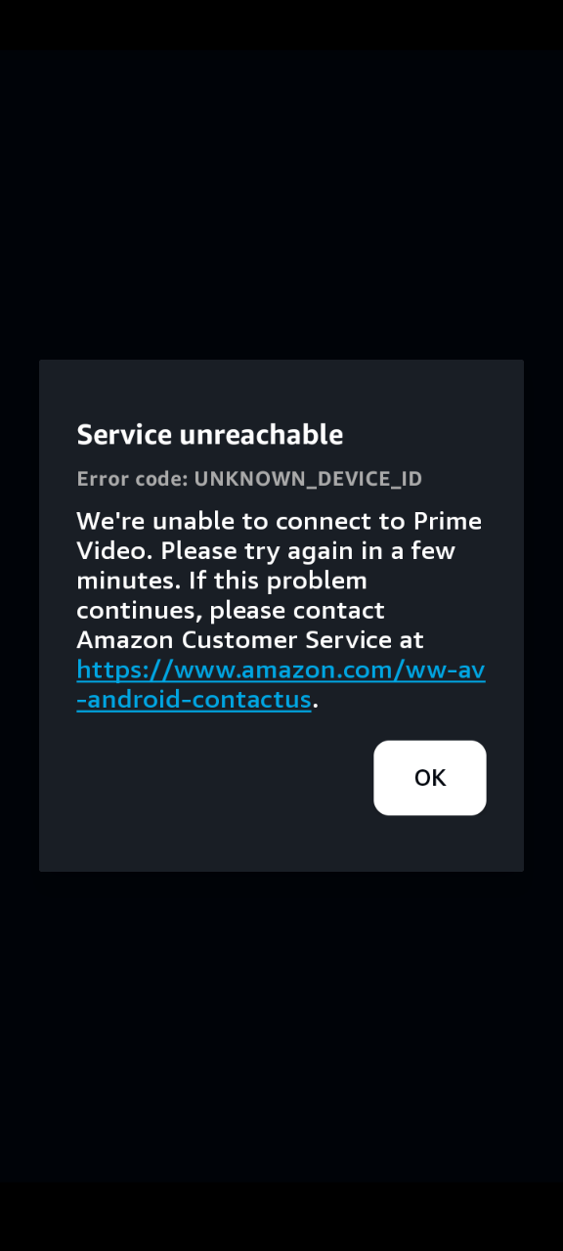
Task: Click the word "unreachable" in the title
Action: pyautogui.click(x=261, y=435)
